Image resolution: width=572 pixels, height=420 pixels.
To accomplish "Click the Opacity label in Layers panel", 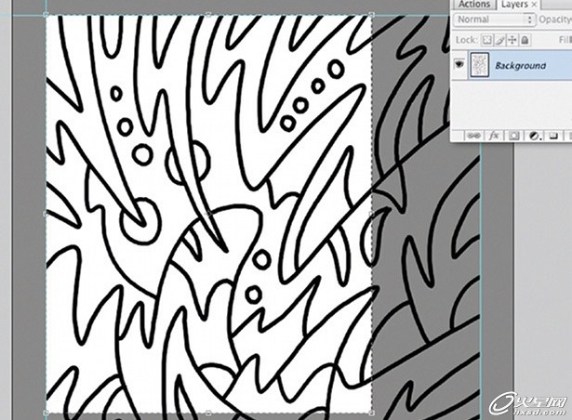I will pos(555,20).
